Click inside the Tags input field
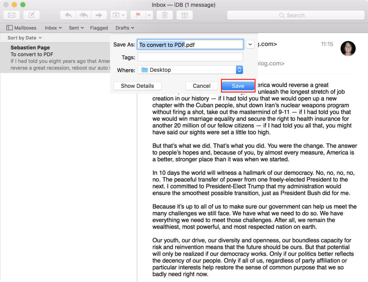The height and width of the screenshot is (282, 368). click(x=190, y=57)
